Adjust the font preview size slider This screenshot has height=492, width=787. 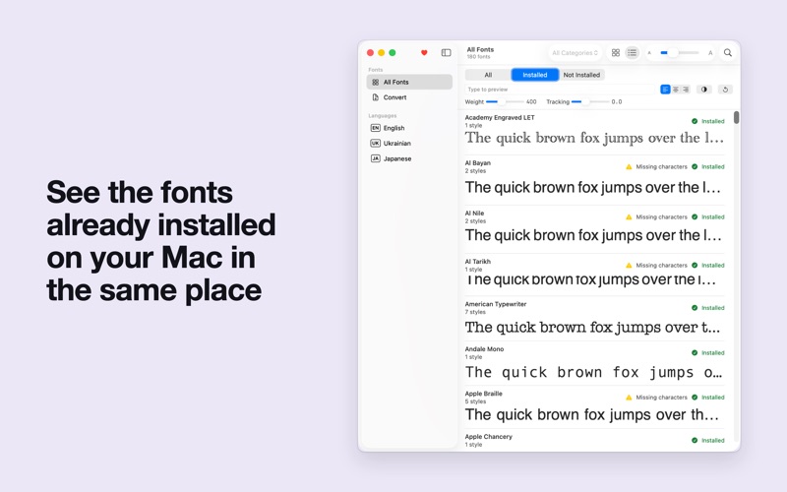click(679, 53)
